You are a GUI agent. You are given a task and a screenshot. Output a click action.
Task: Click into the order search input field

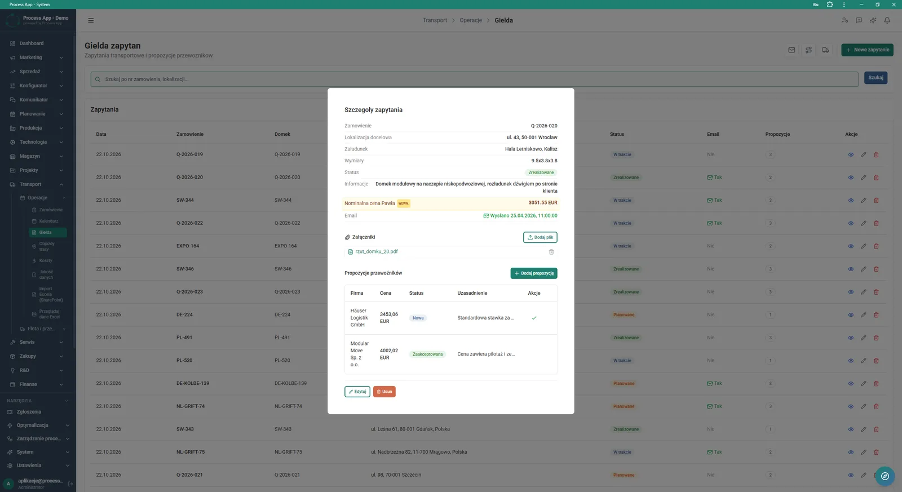point(474,79)
